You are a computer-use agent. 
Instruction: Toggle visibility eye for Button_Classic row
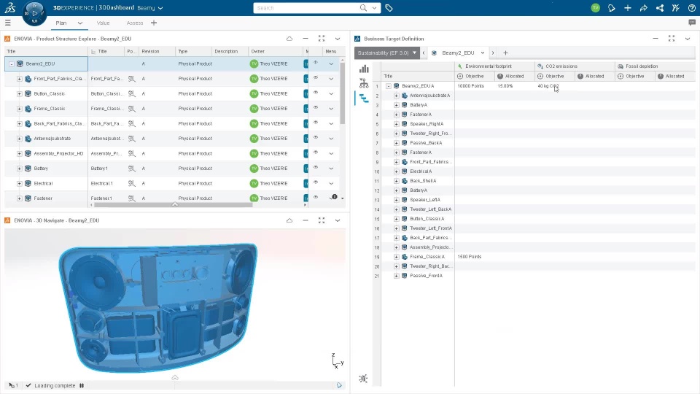(x=316, y=93)
